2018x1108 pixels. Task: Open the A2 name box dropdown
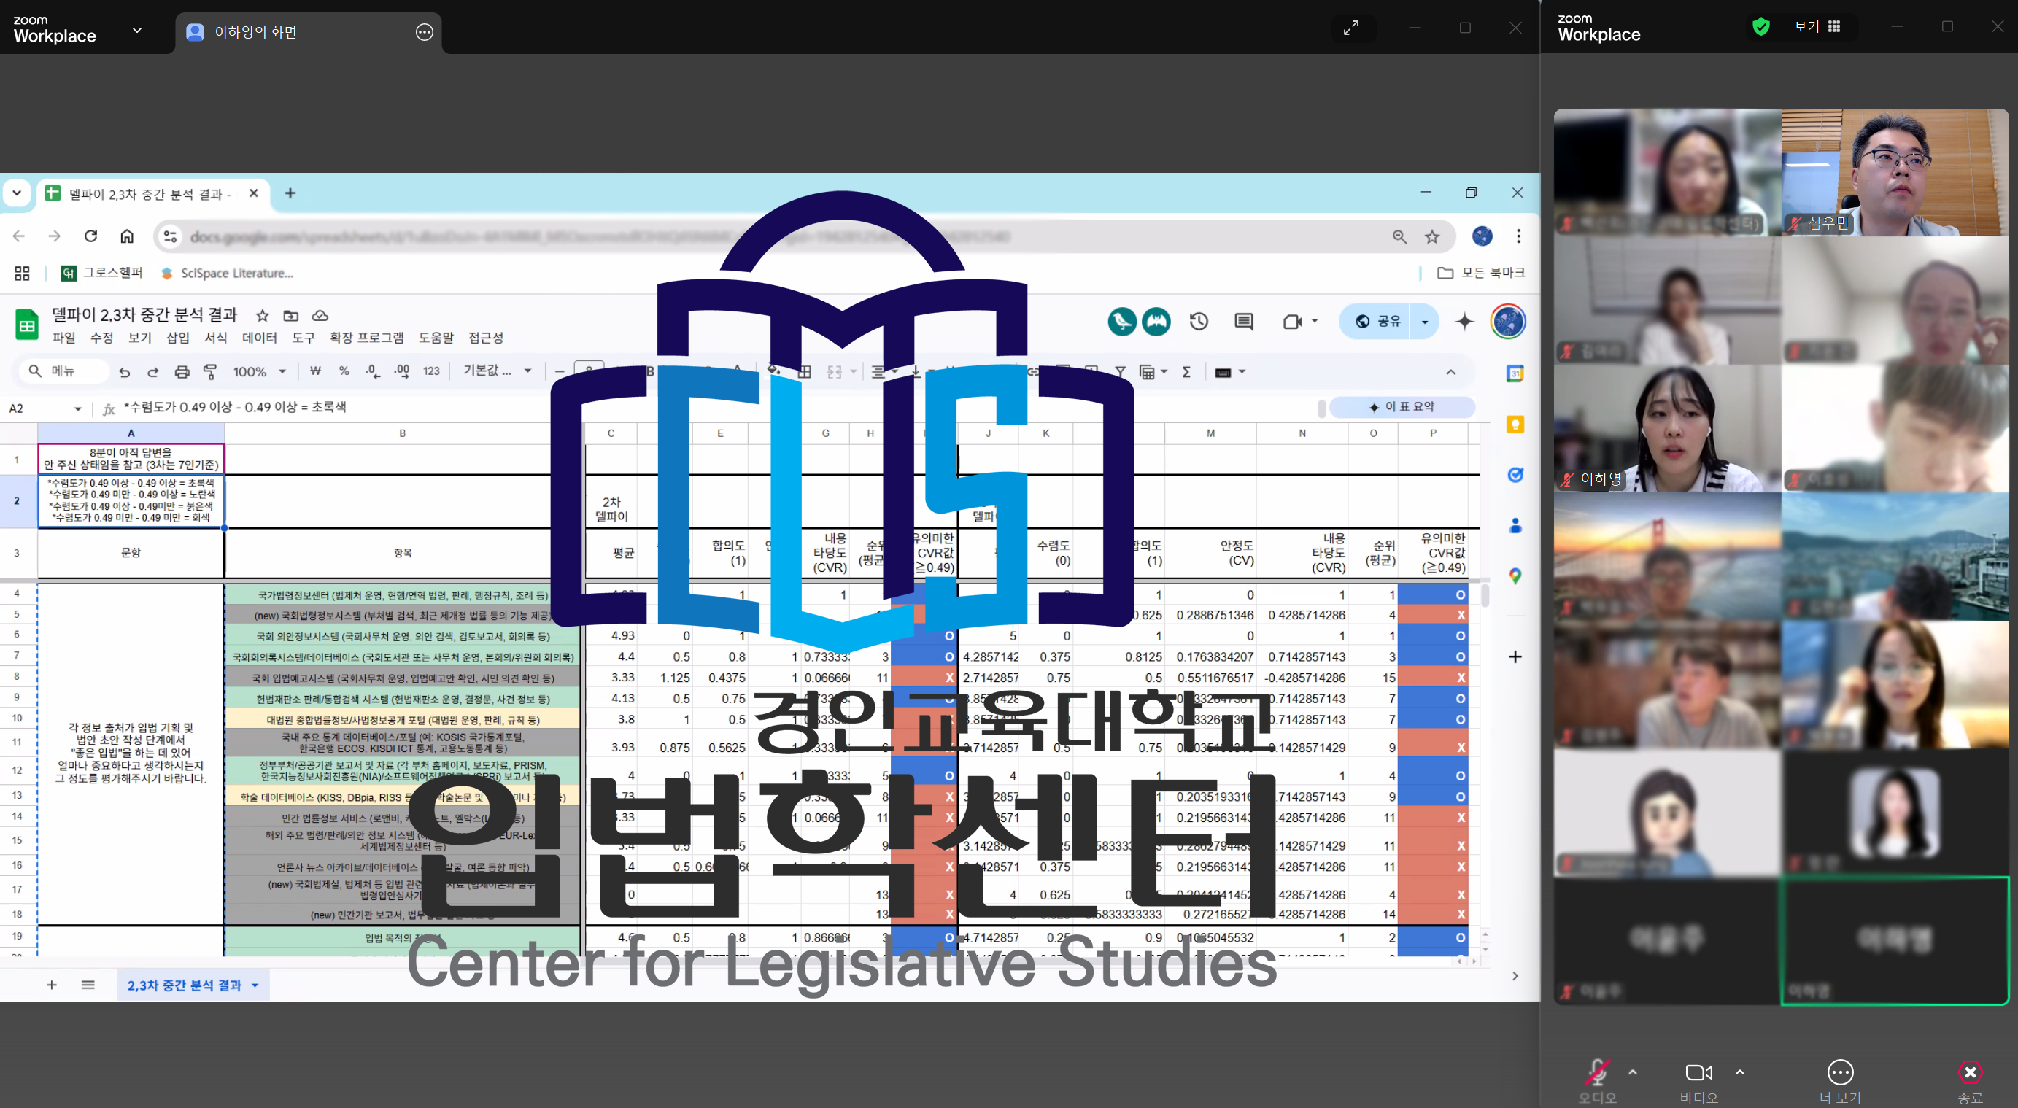(x=77, y=408)
